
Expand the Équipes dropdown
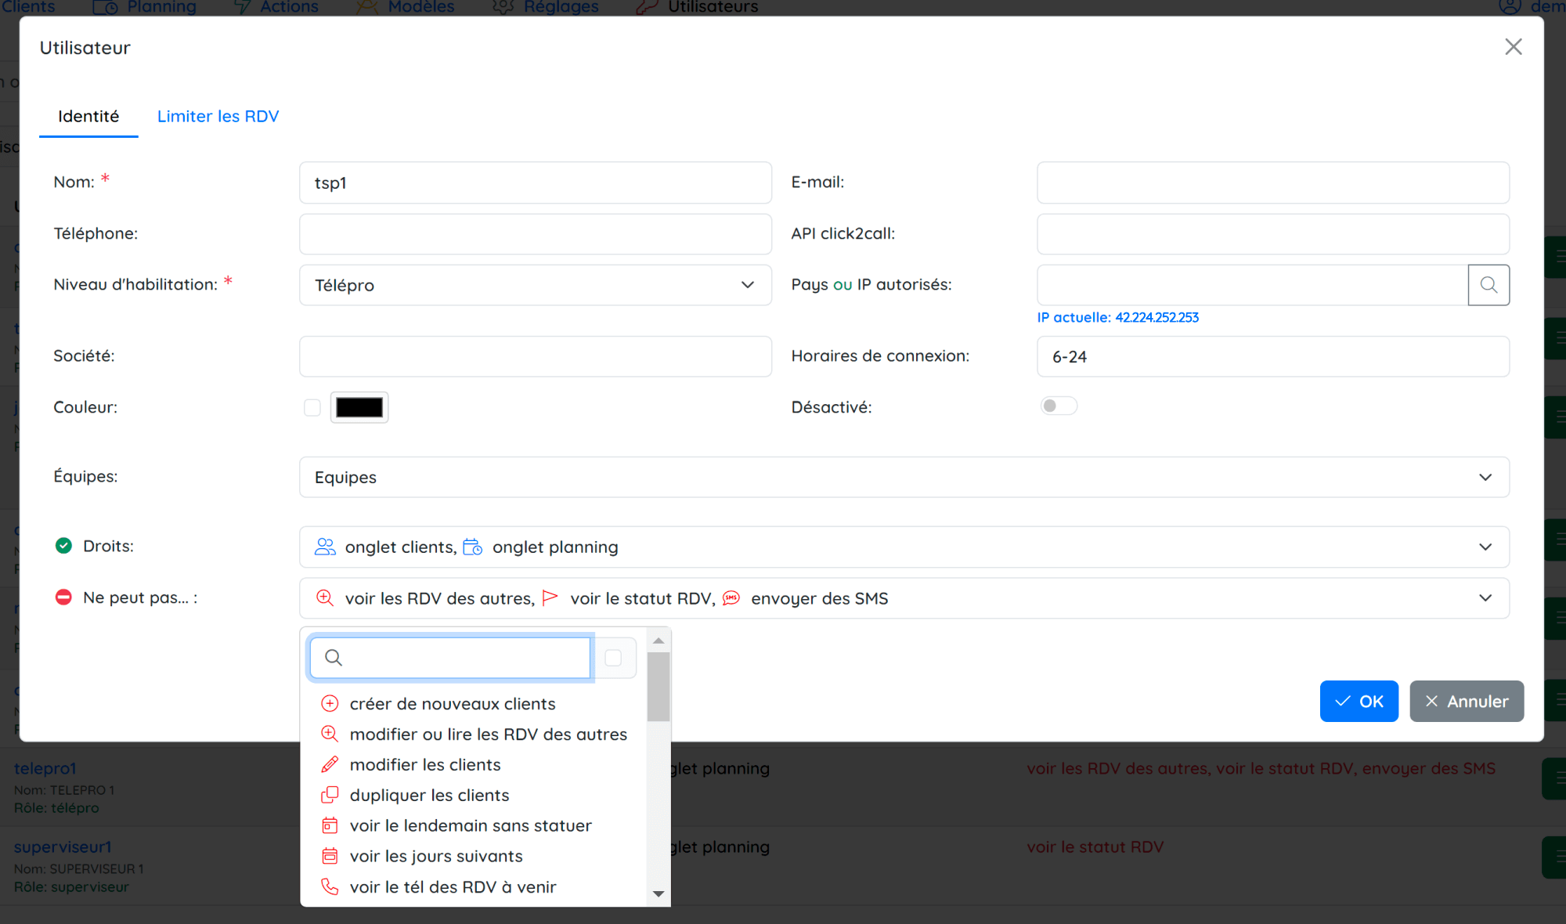coord(904,477)
